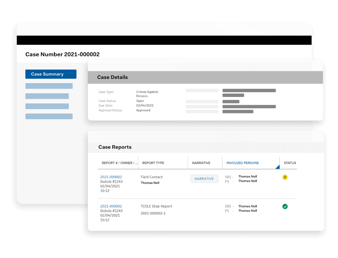
Task: Open report link 2021-000002 for TCOLE Stop Report
Action: 111,206
